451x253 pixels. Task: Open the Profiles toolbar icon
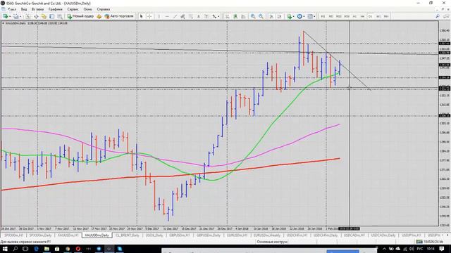pos(16,16)
